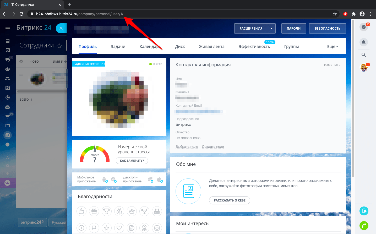Open a new browser tab
The width and height of the screenshot is (376, 234).
point(70,5)
